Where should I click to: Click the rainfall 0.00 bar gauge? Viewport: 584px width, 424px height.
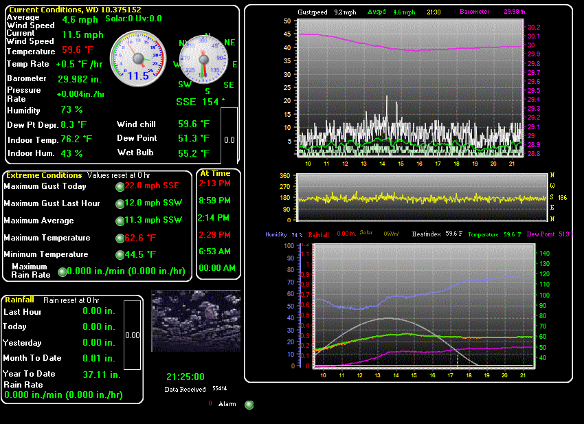(x=133, y=335)
